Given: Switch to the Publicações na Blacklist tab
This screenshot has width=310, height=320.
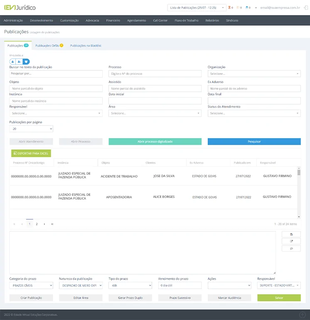Looking at the screenshot, I should click(x=86, y=46).
